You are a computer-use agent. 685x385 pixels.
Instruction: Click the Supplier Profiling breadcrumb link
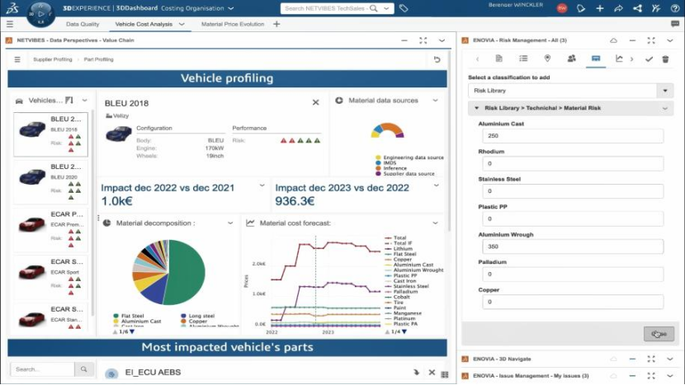tap(53, 59)
